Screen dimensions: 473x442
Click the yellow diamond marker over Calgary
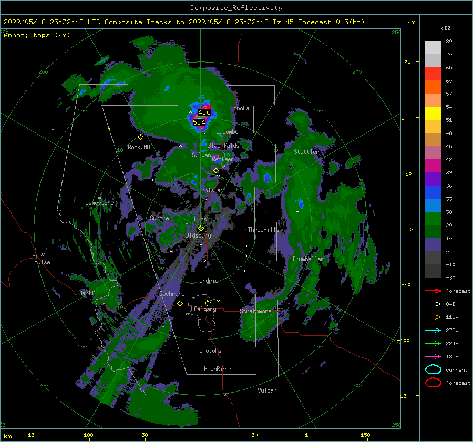pyautogui.click(x=208, y=303)
